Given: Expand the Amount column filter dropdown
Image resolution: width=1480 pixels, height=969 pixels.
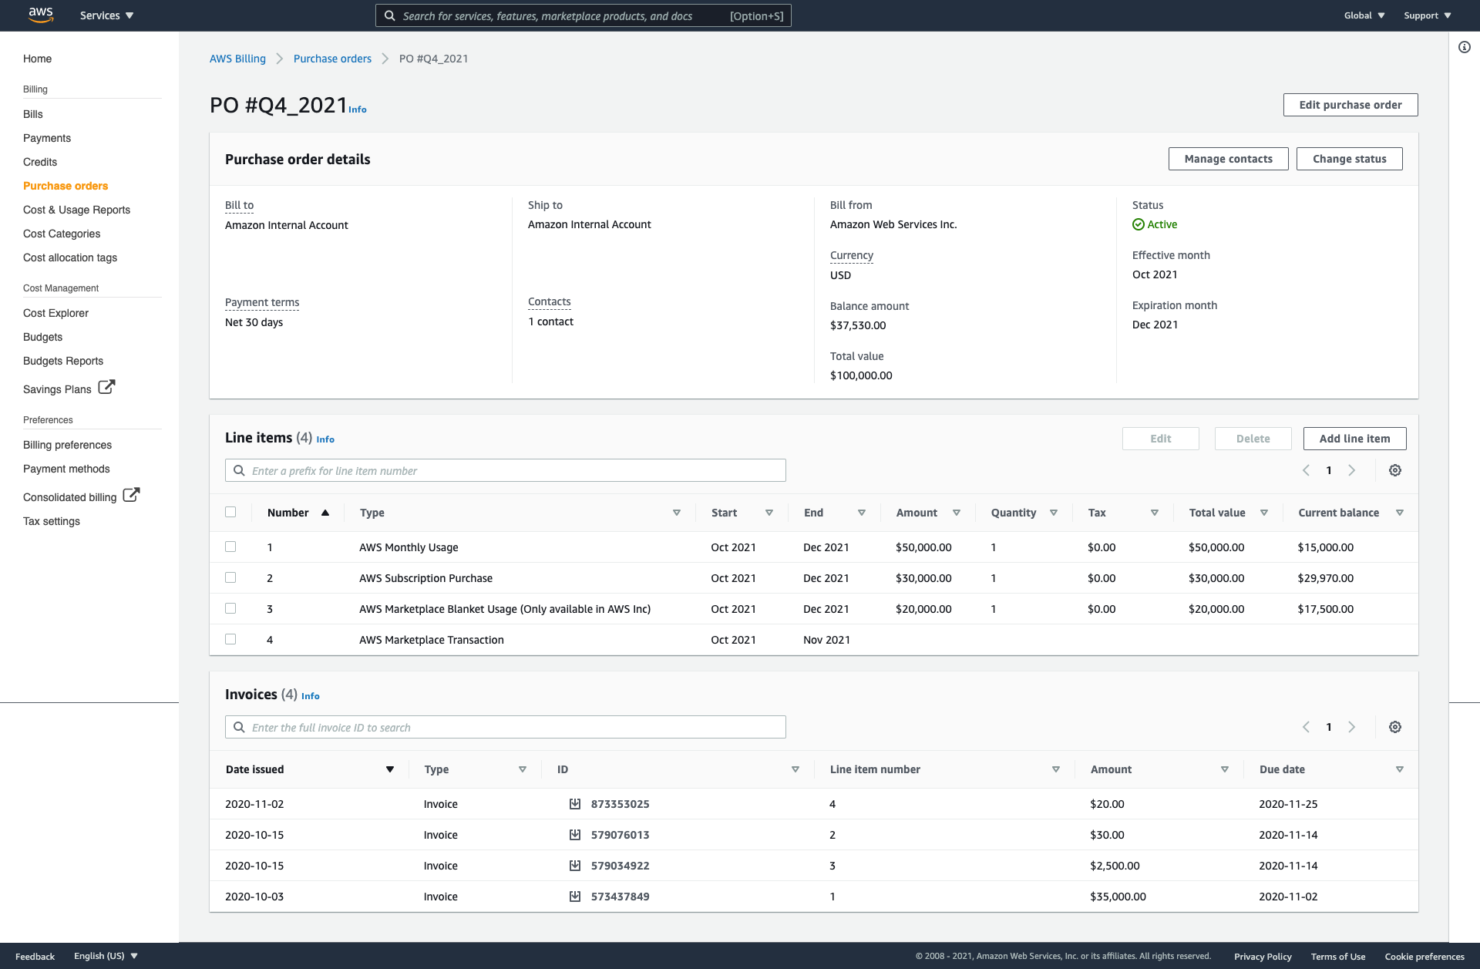Looking at the screenshot, I should click(x=956, y=513).
